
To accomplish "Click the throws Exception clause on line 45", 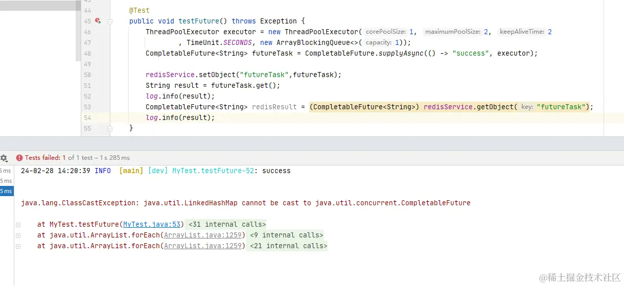I will tap(264, 21).
